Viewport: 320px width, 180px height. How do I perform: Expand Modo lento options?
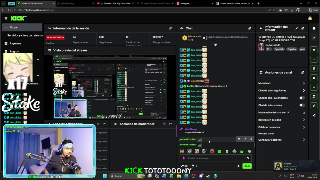coord(304,83)
